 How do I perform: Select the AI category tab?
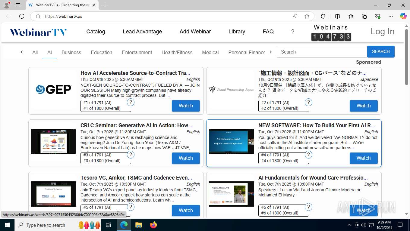(x=49, y=52)
